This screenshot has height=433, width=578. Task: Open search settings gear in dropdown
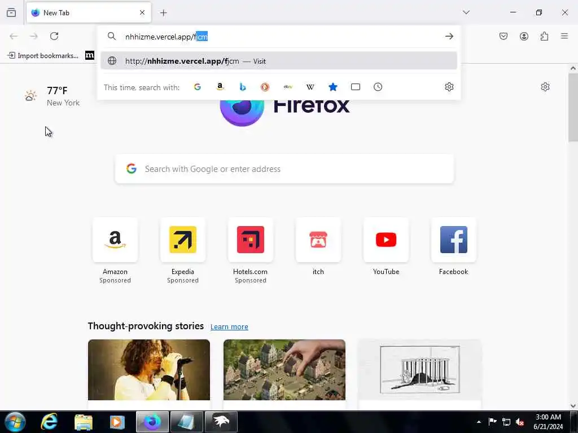[449, 87]
